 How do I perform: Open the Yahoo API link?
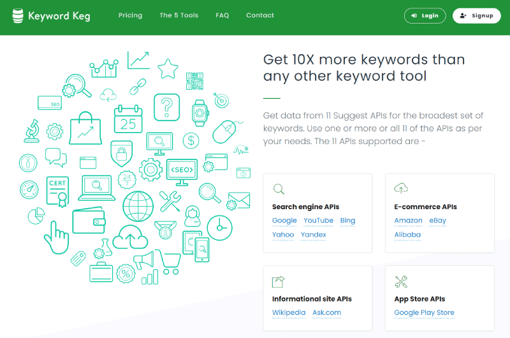(x=283, y=235)
